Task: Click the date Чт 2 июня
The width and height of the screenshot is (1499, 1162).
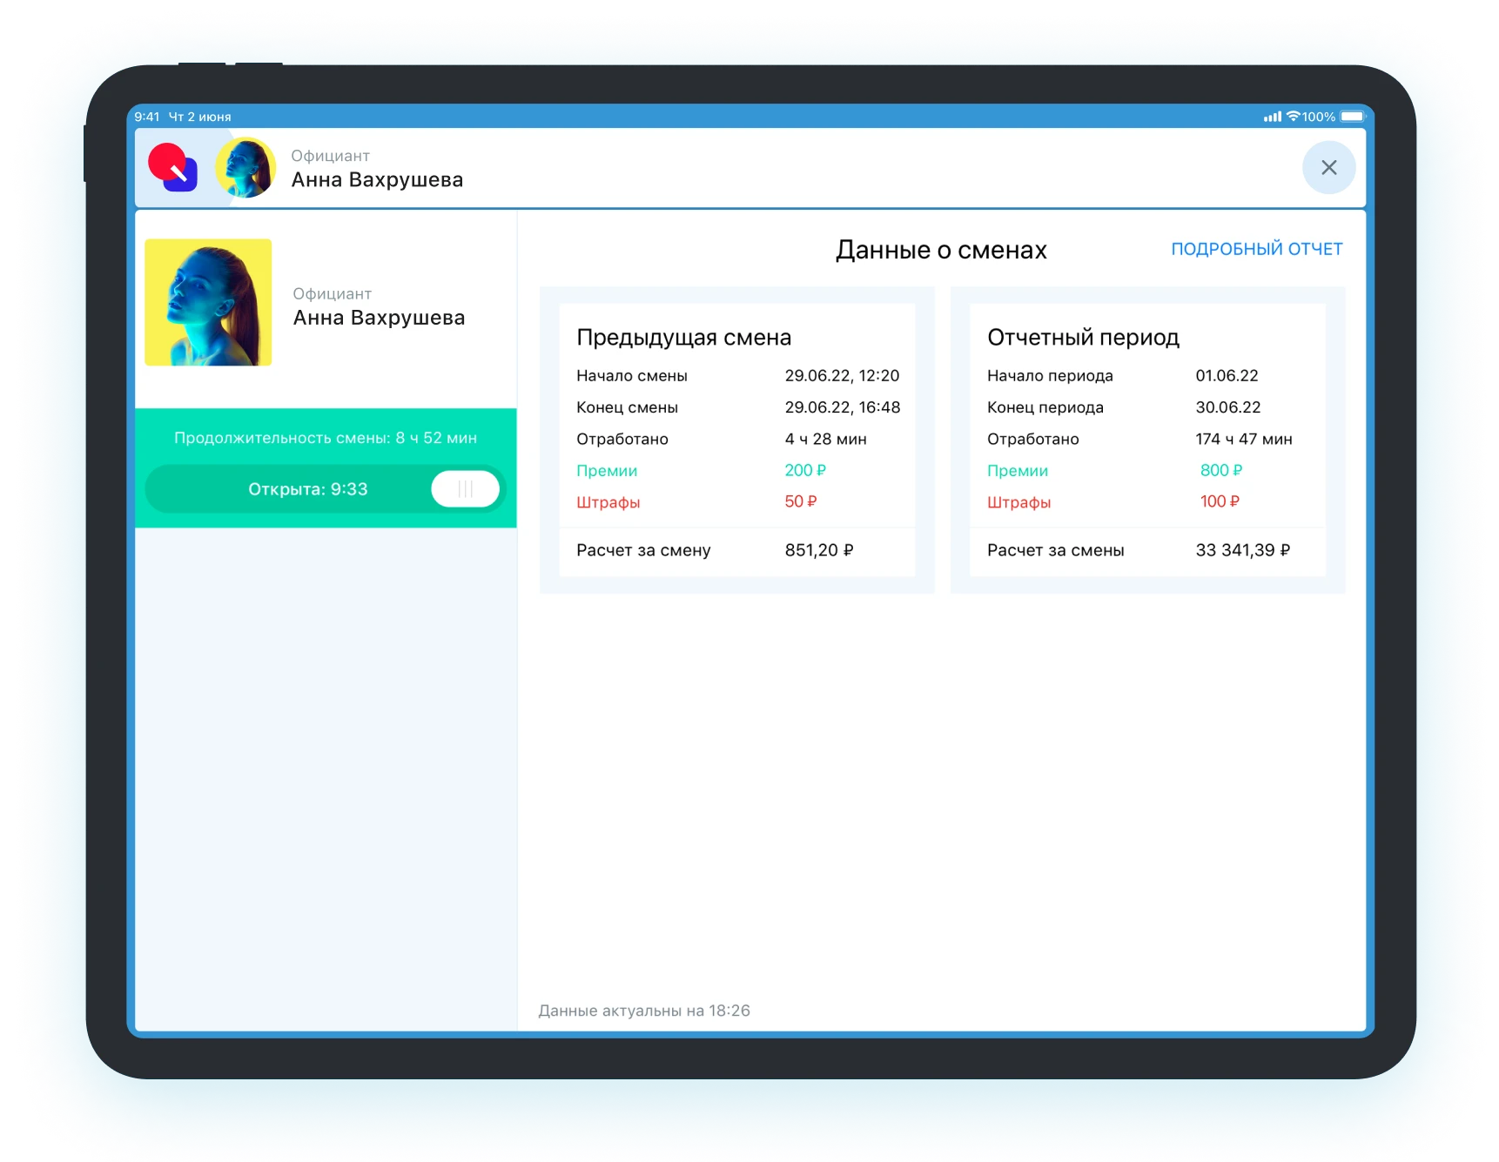Action: [x=198, y=115]
